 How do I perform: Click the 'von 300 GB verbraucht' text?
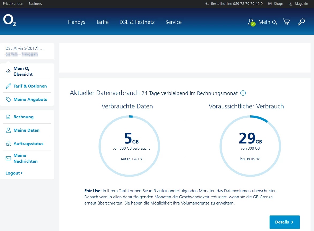[x=131, y=148]
